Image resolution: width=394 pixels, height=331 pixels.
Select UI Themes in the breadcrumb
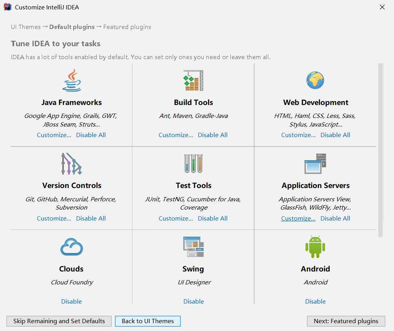(25, 27)
